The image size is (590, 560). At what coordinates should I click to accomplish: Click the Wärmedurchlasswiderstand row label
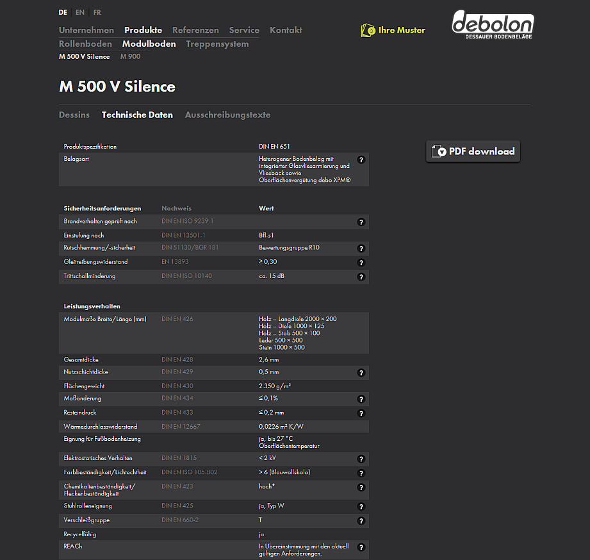[101, 426]
